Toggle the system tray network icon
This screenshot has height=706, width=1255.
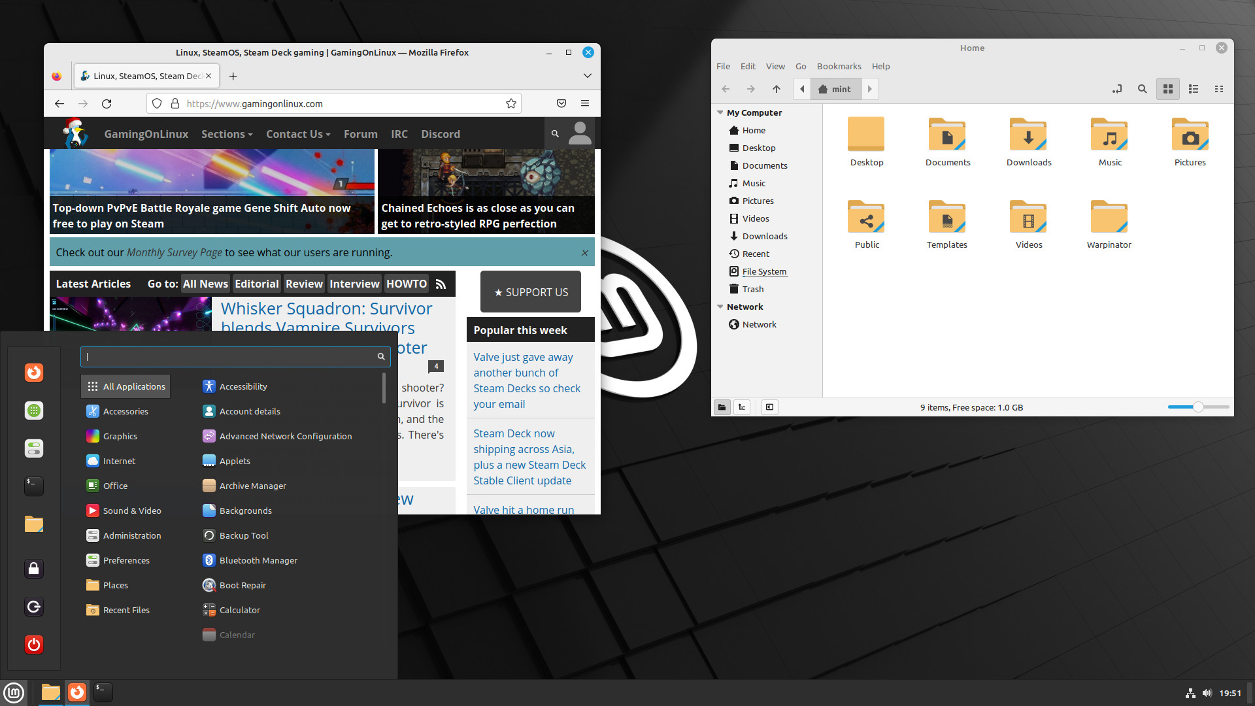[1190, 692]
